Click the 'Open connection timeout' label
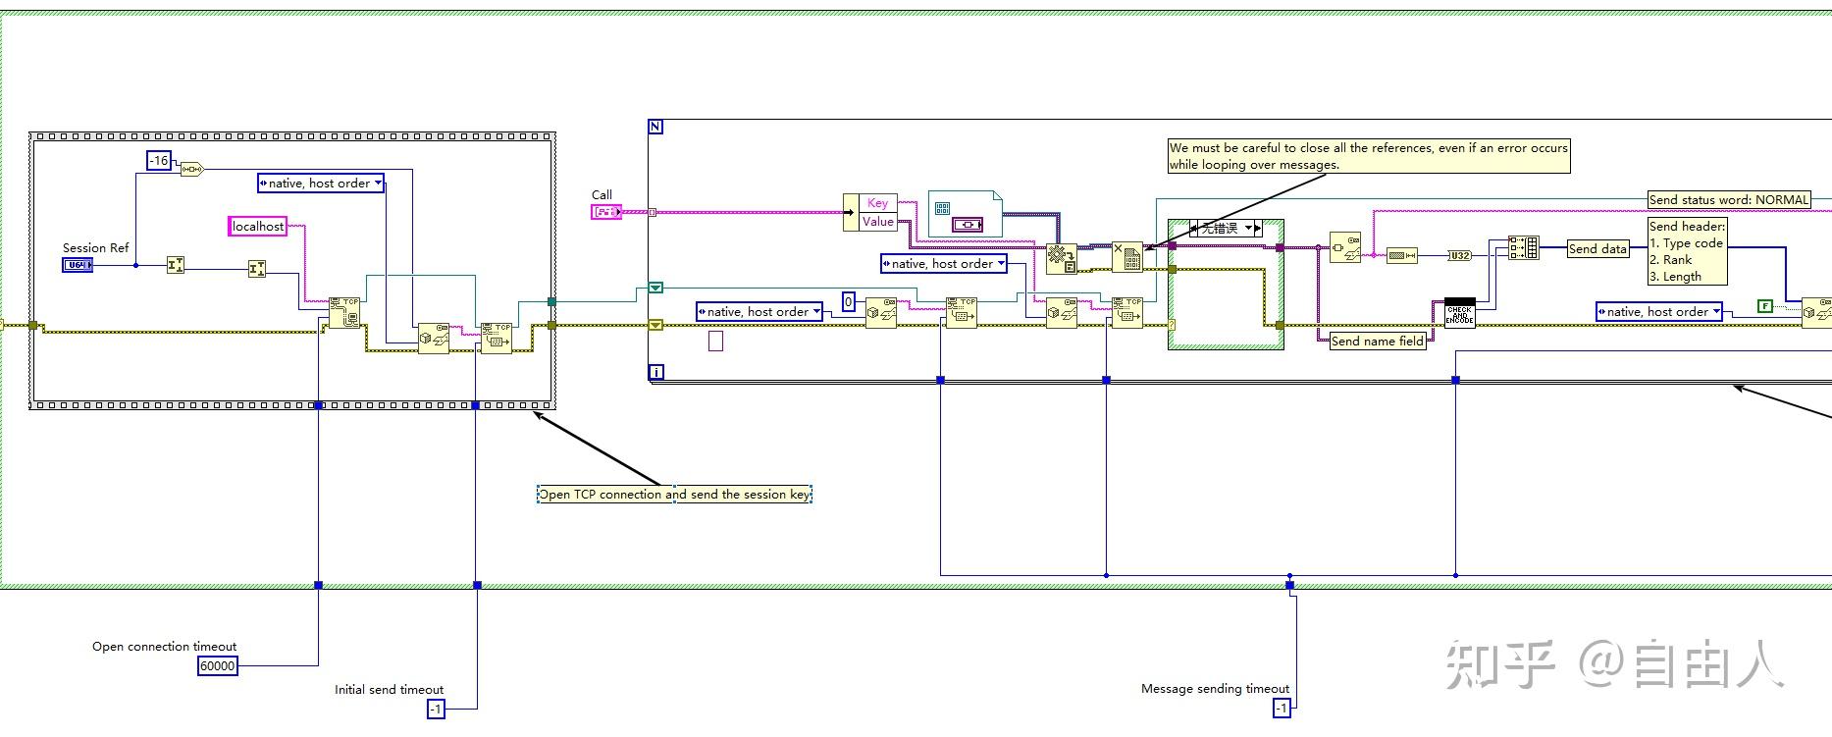This screenshot has height=737, width=1832. 165,647
